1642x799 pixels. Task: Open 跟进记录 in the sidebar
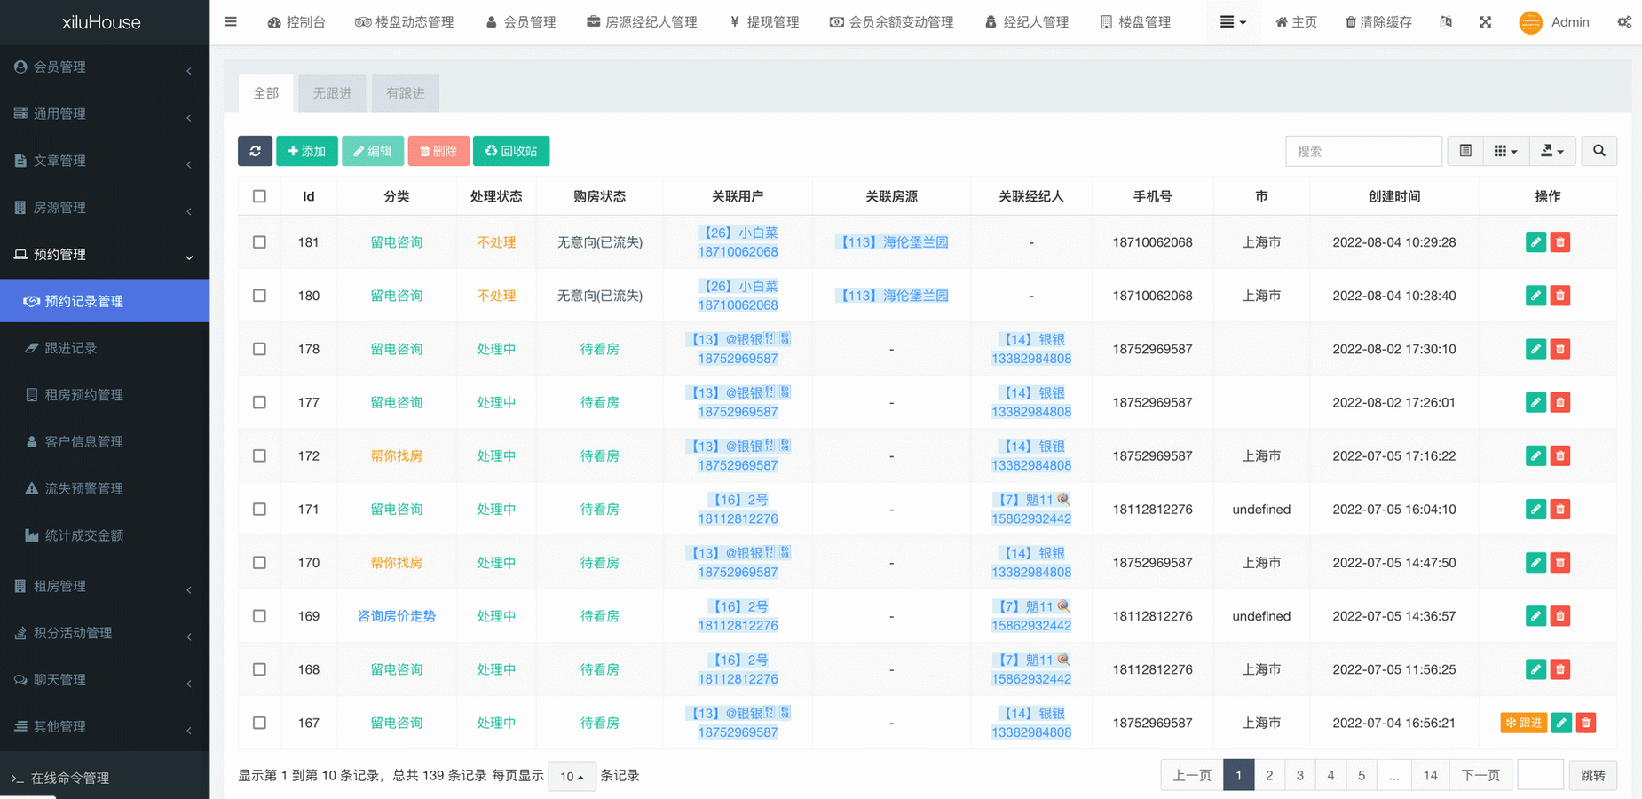click(71, 348)
